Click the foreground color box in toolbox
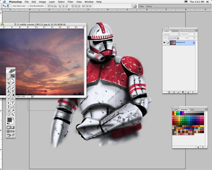The image size is (212, 170). (x=9, y=120)
